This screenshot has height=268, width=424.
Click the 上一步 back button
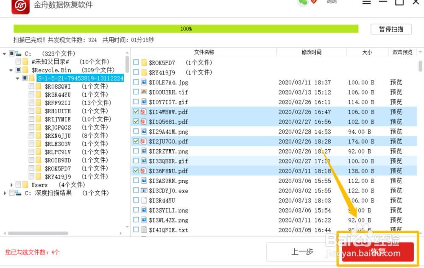pyautogui.click(x=302, y=252)
